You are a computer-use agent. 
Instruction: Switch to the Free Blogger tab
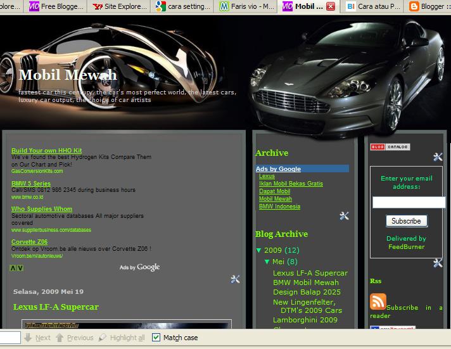pyautogui.click(x=56, y=6)
